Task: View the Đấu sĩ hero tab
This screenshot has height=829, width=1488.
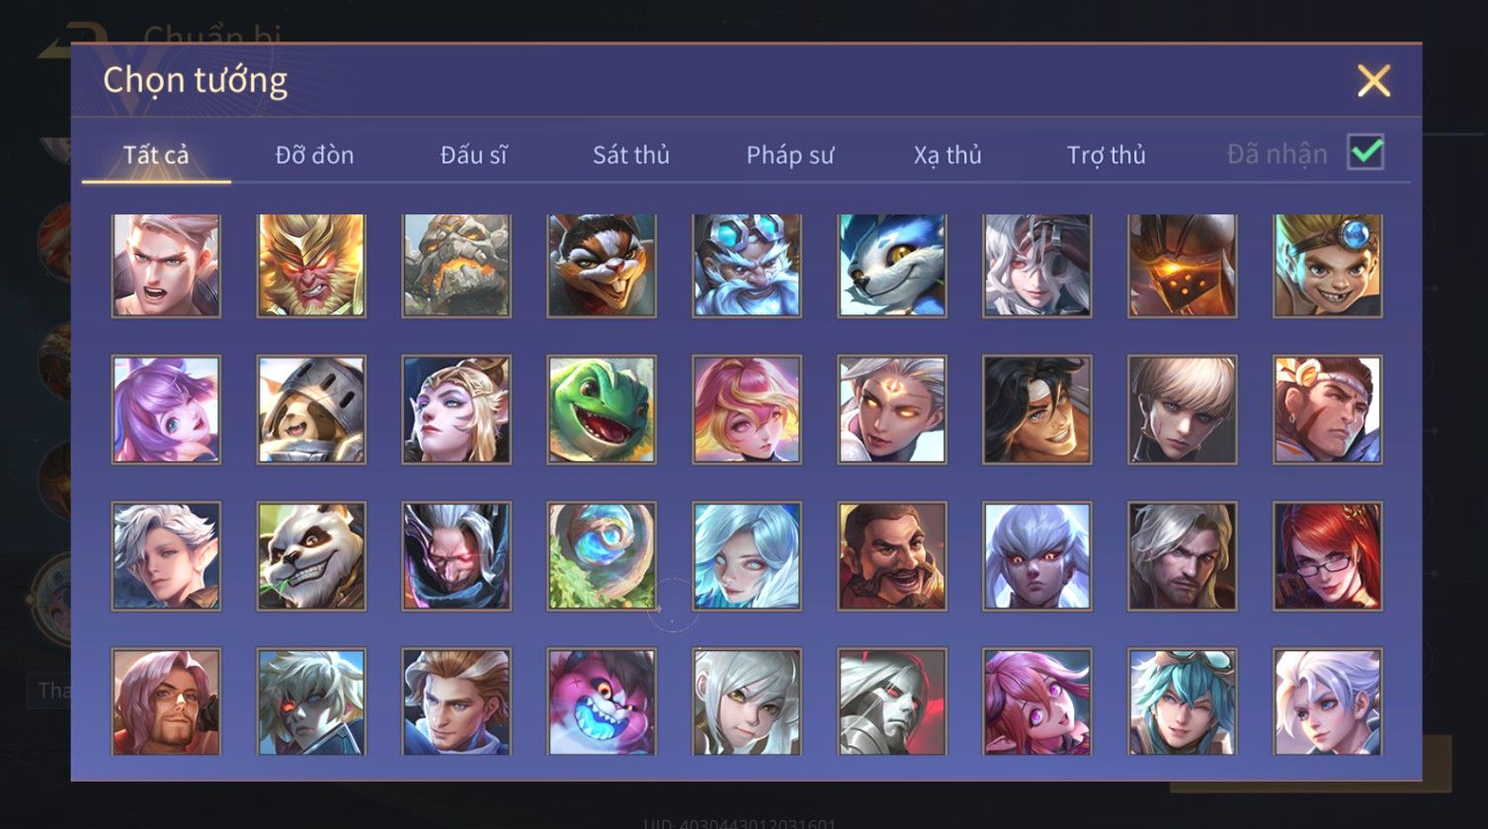Action: pyautogui.click(x=473, y=155)
